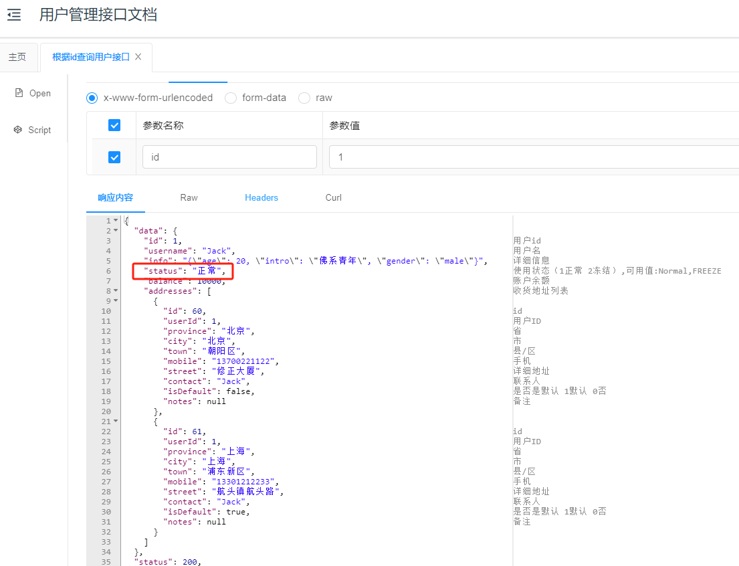The height and width of the screenshot is (566, 739).
Task: Toggle the select-all parameters checkbox in header
Action: coord(114,125)
